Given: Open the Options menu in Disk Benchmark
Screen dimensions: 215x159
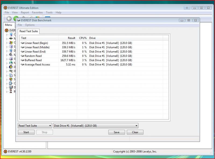Looking at the screenshot, I should tap(30, 25).
